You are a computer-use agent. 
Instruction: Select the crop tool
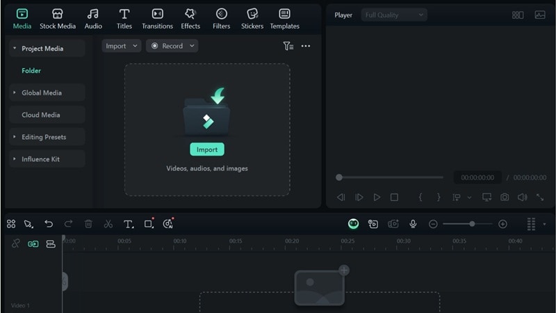[149, 223]
